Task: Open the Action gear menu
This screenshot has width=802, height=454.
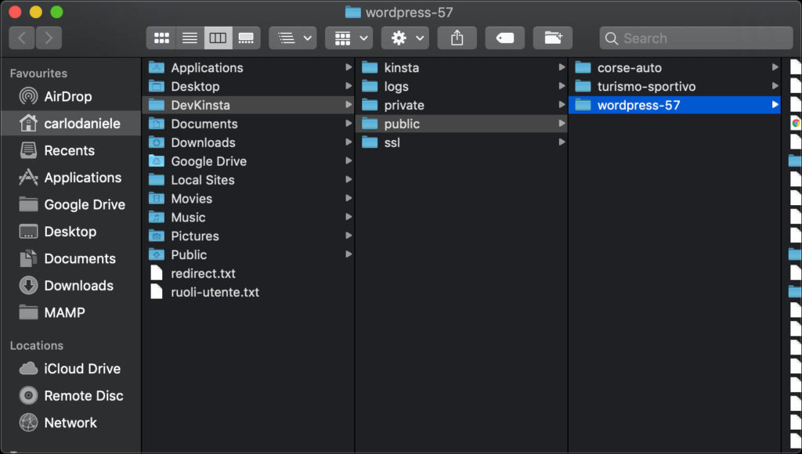Action: tap(405, 38)
